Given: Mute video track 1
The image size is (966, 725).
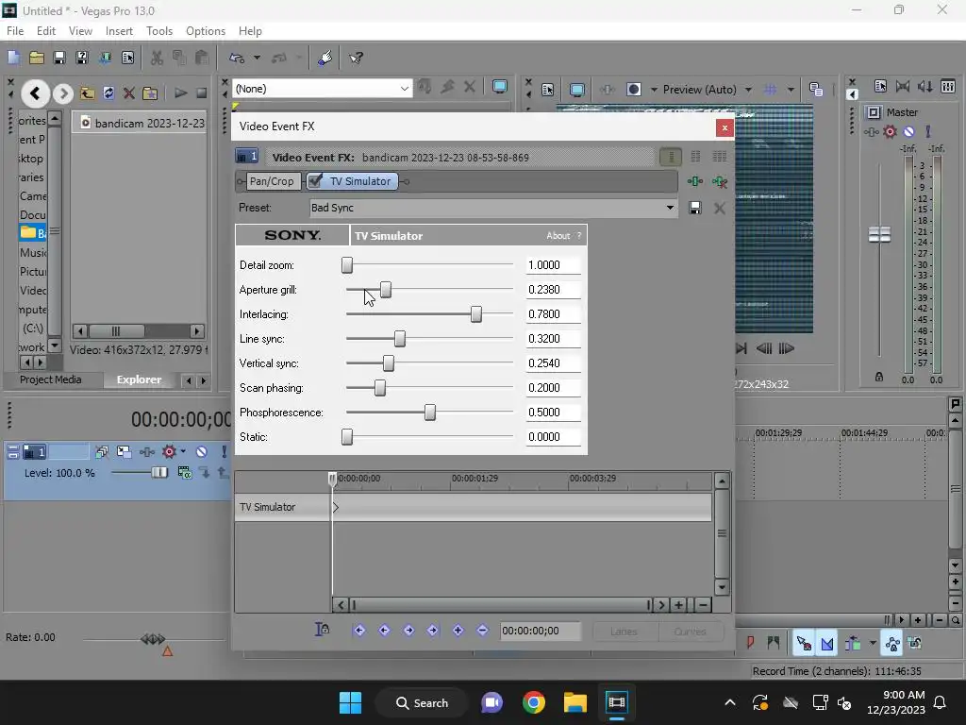Looking at the screenshot, I should tap(202, 452).
